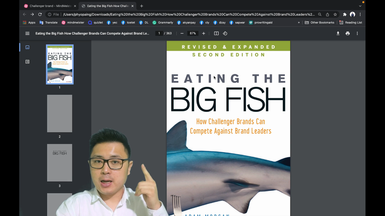385x216 pixels.
Task: Reload the current page
Action: (x=40, y=14)
